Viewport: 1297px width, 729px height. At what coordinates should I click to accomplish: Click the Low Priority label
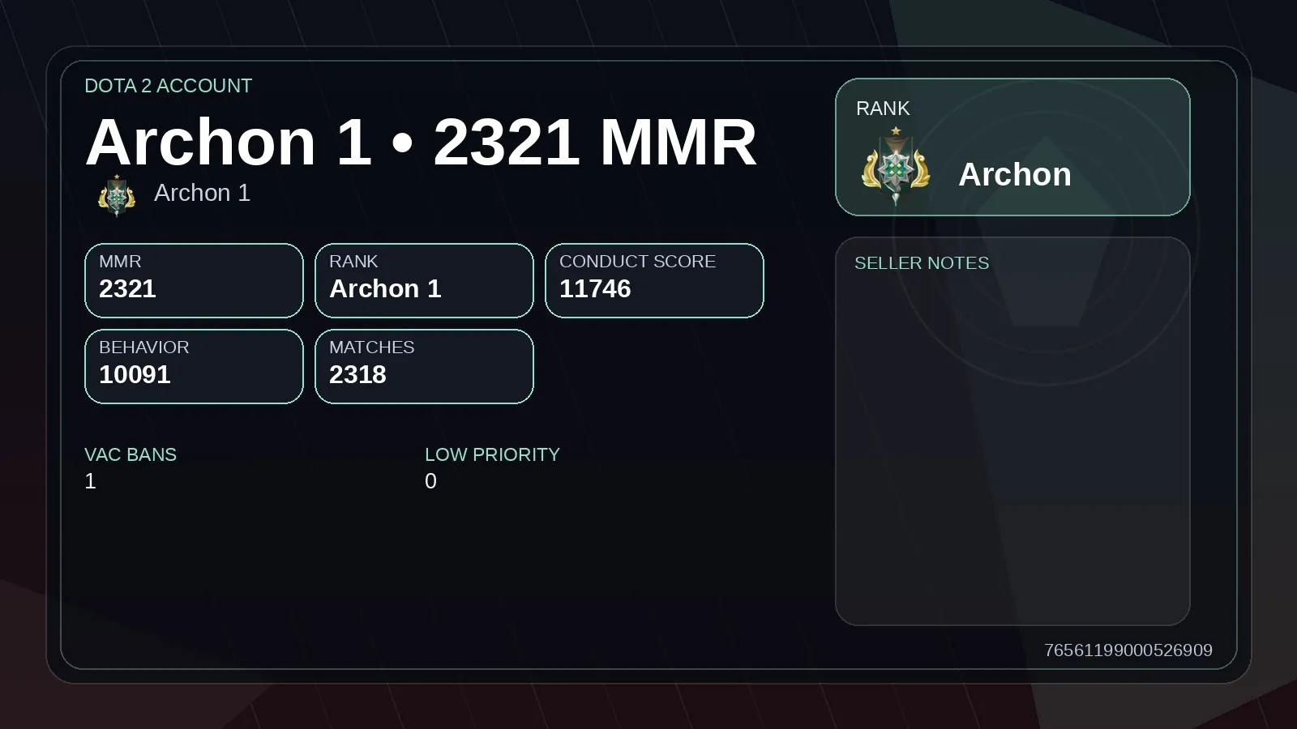pyautogui.click(x=492, y=454)
